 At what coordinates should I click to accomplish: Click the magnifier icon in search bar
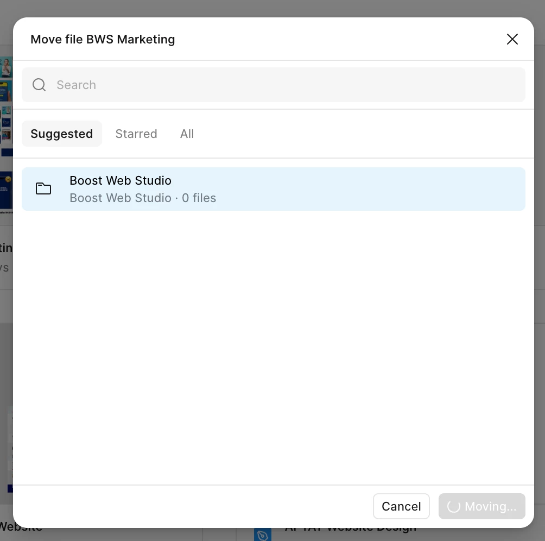pyautogui.click(x=39, y=85)
